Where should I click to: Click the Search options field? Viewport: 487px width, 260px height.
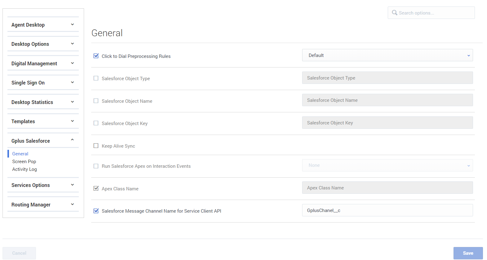point(434,13)
